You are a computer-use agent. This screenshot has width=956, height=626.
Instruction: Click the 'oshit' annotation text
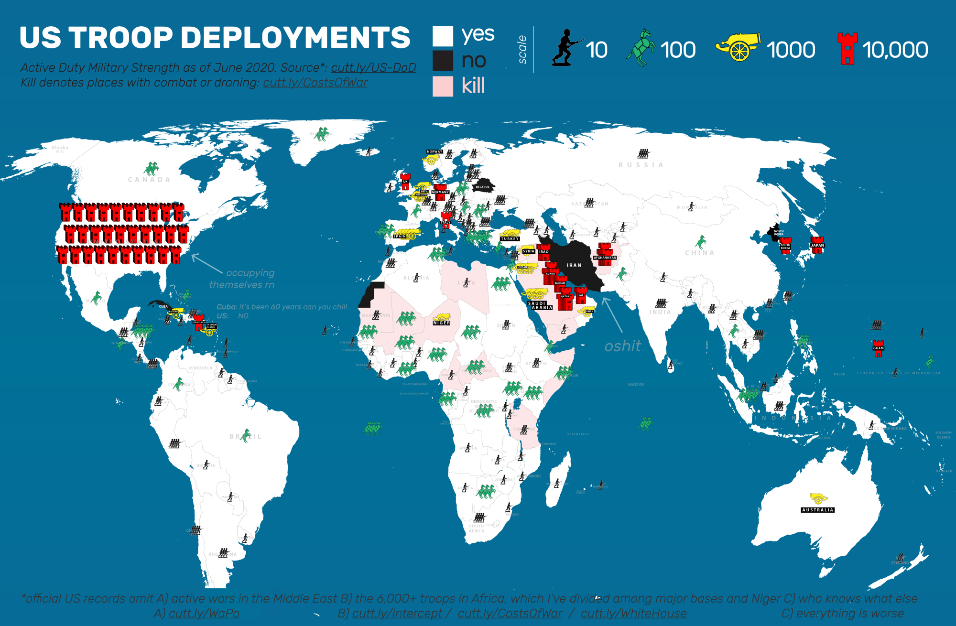622,346
